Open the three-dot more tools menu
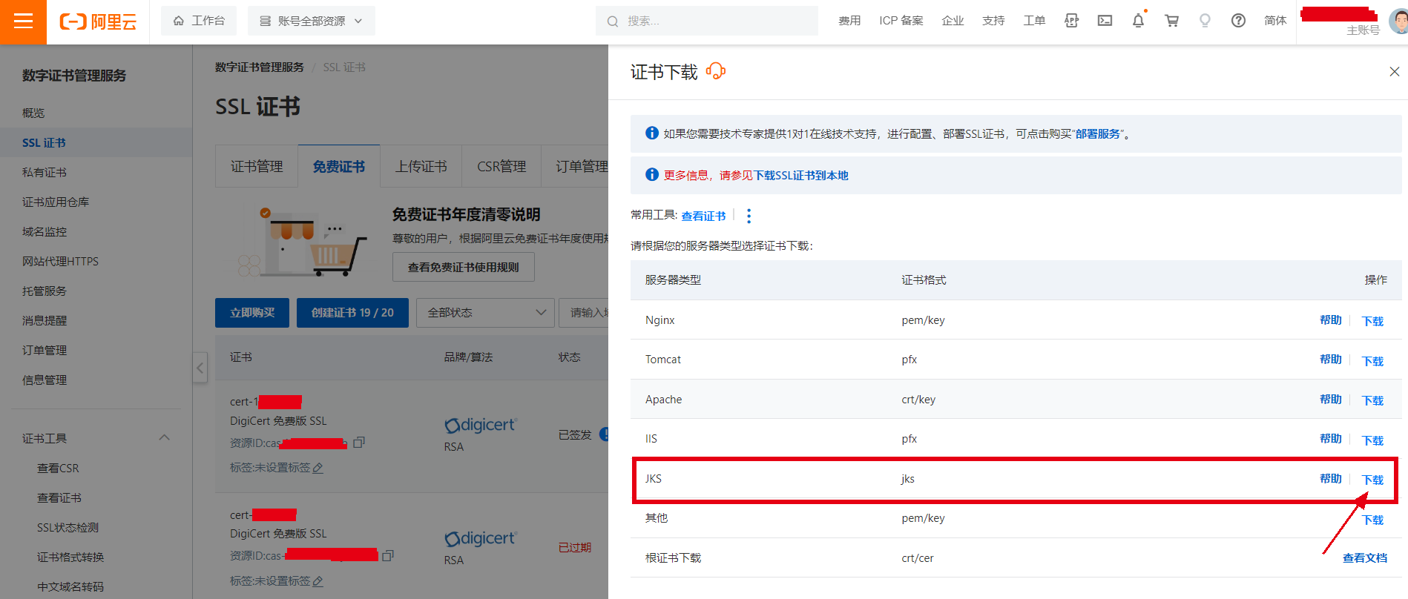 tap(749, 216)
